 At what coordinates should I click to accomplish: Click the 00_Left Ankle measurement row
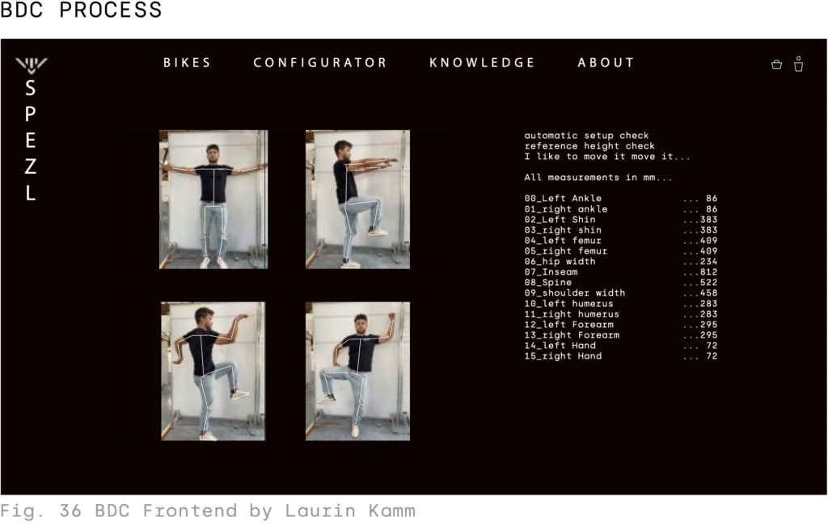click(x=620, y=199)
